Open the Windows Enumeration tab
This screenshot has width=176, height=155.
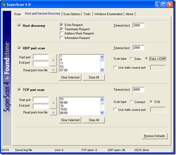pyautogui.click(x=109, y=14)
